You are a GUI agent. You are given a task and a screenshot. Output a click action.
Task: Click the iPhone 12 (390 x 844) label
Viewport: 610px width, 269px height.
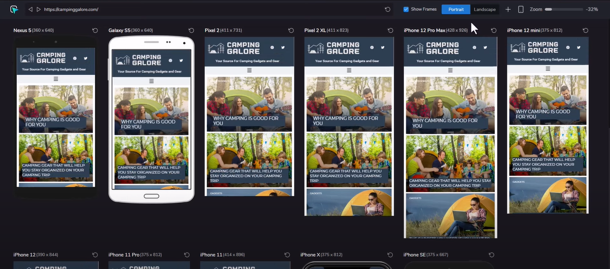(35, 255)
